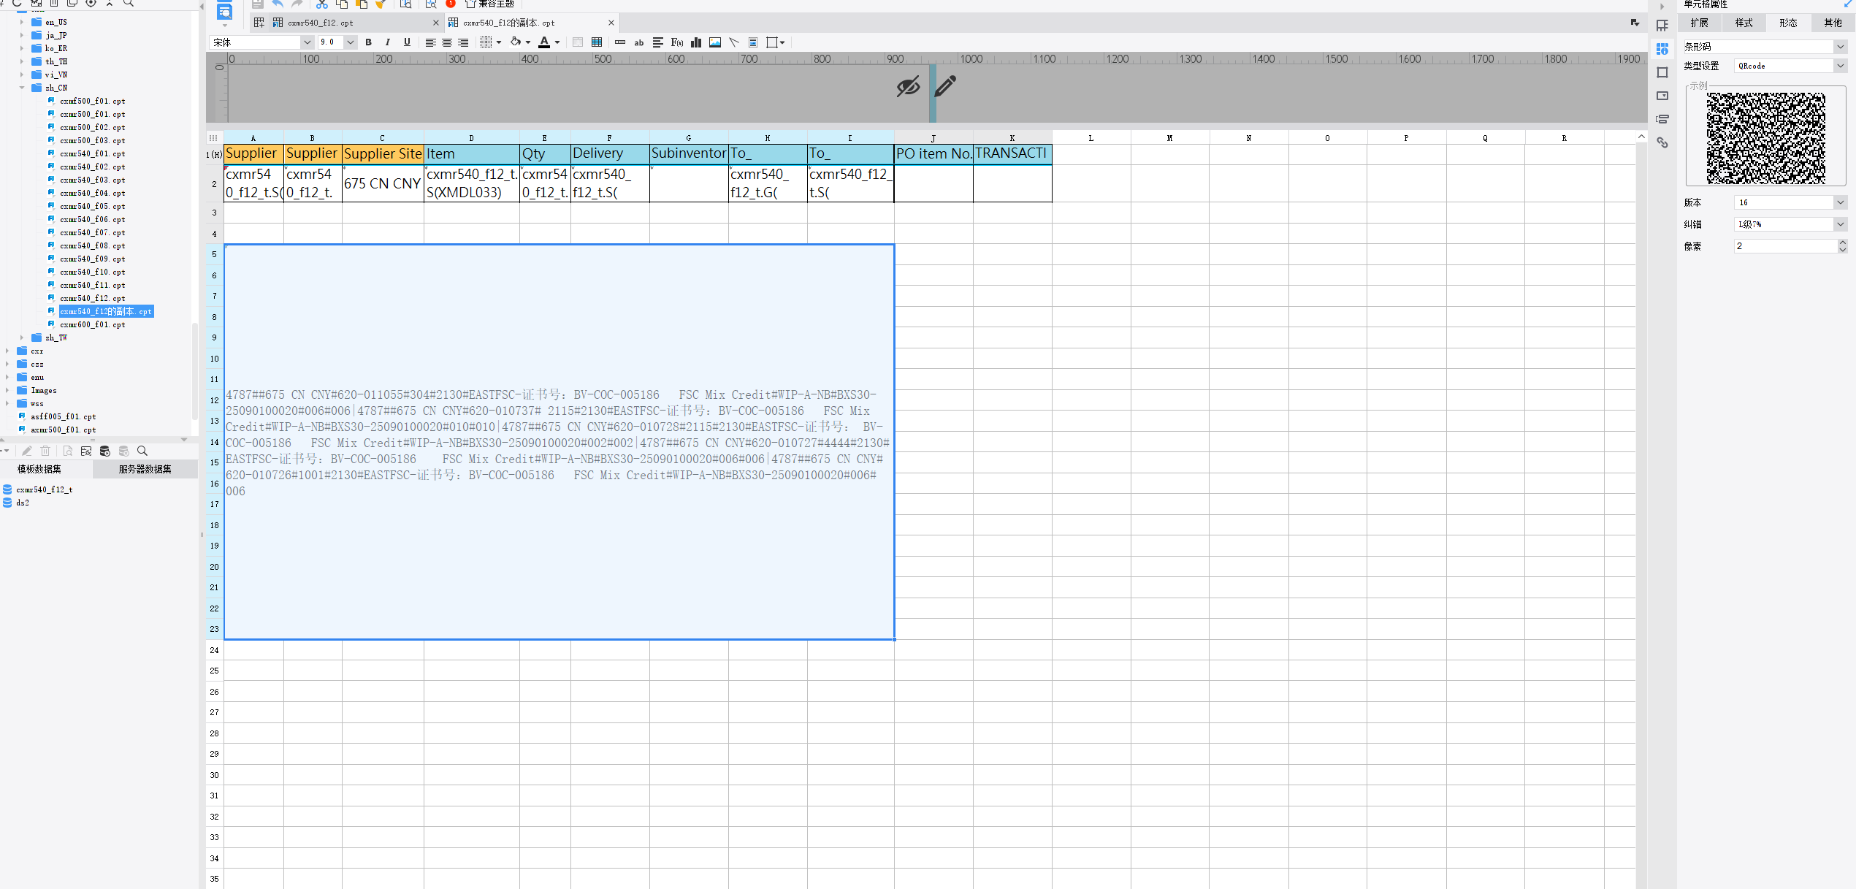Select the Supplier Site header cell C1
Image resolution: width=1856 pixels, height=889 pixels.
383,154
